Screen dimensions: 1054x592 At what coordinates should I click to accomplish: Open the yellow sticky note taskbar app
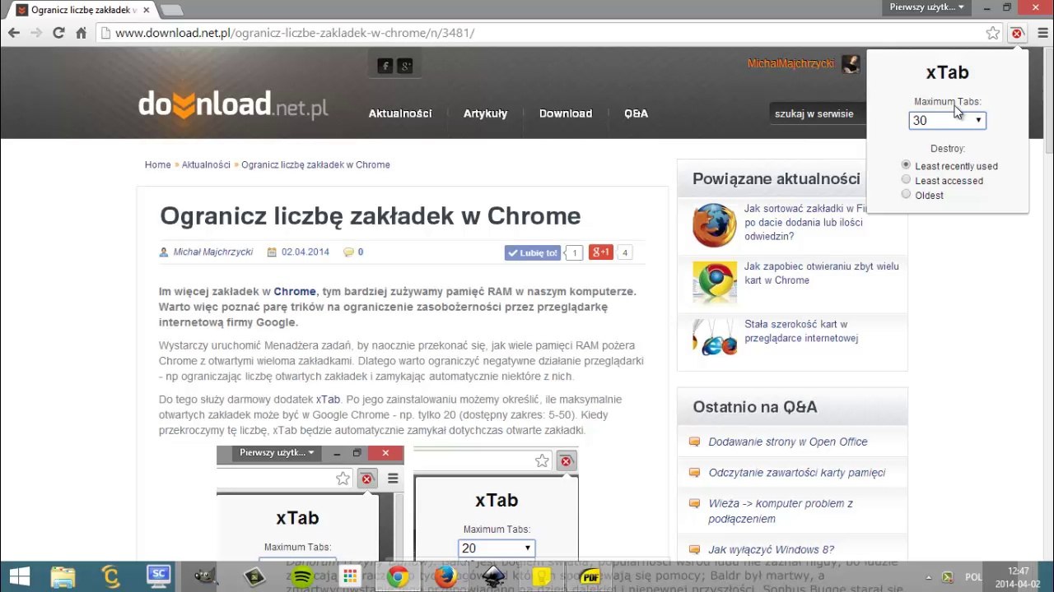pyautogui.click(x=541, y=576)
